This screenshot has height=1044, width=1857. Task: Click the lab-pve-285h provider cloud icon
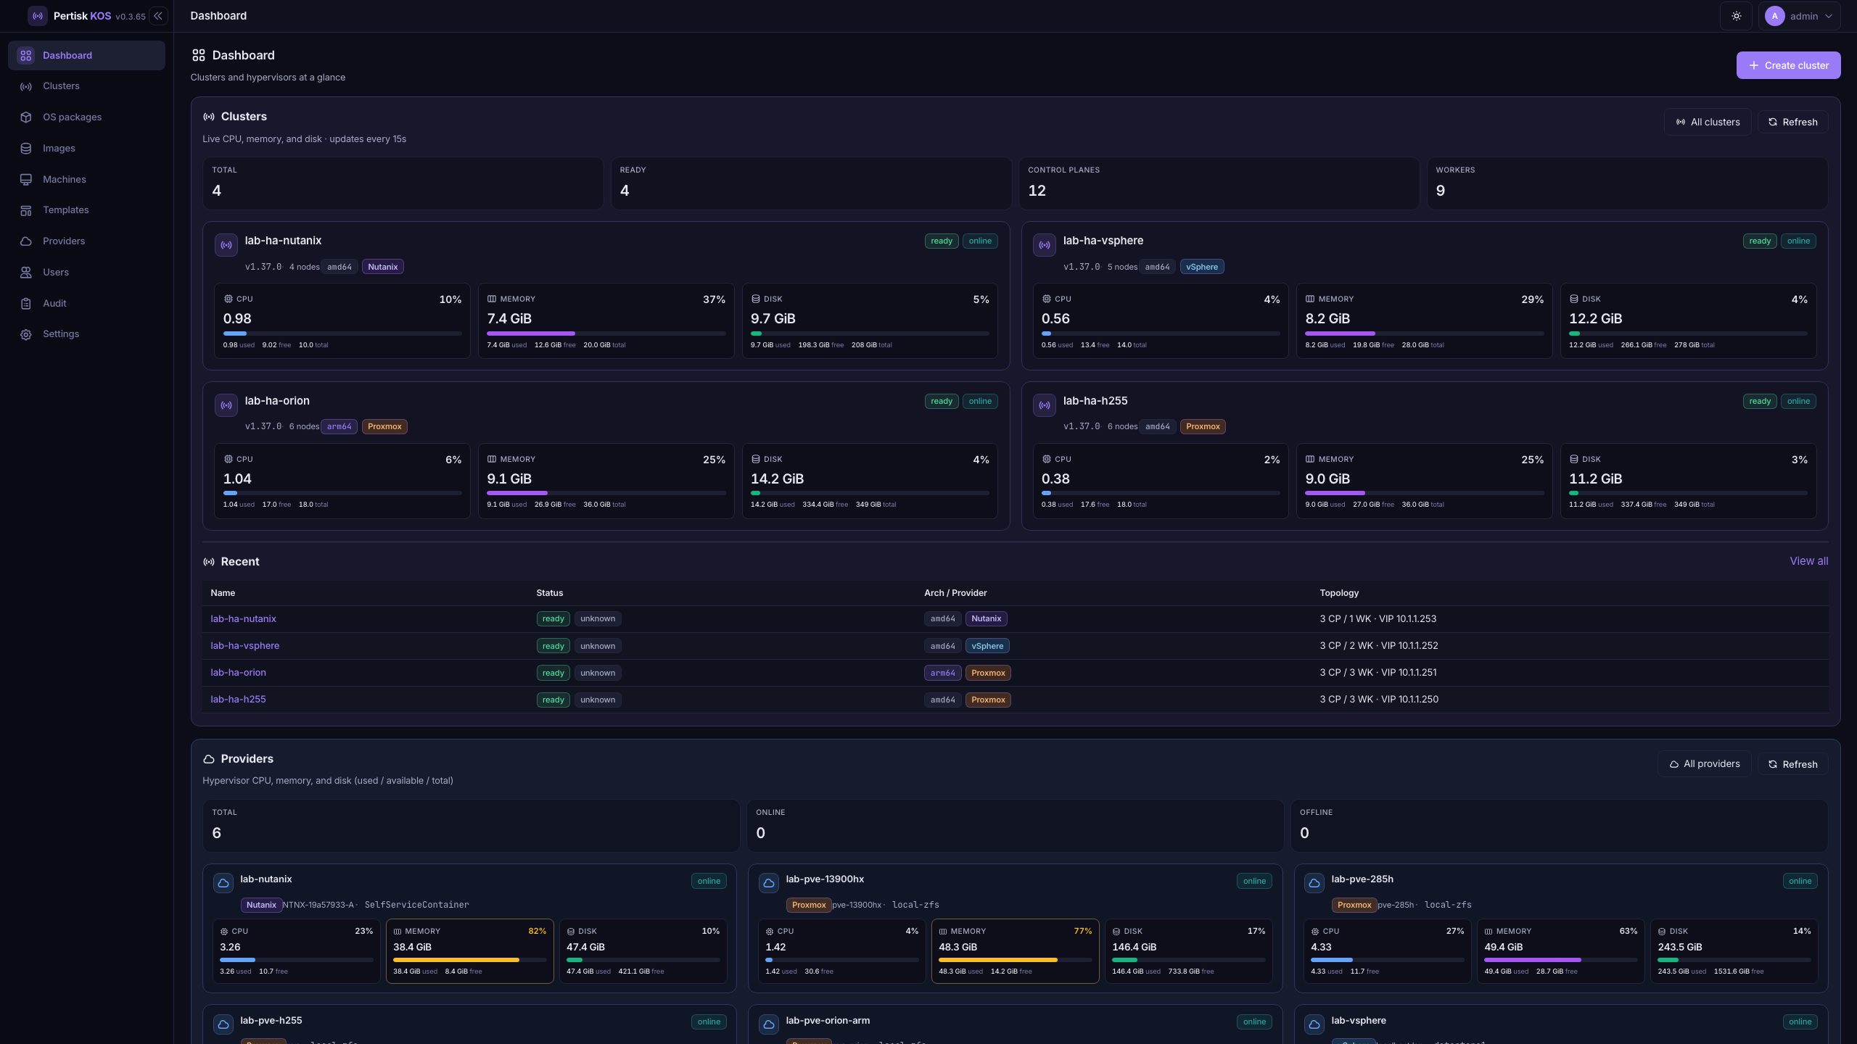pos(1314,883)
